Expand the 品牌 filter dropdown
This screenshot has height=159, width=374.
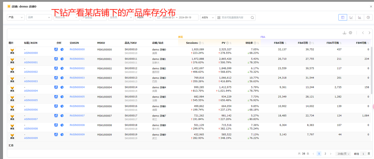39,17
